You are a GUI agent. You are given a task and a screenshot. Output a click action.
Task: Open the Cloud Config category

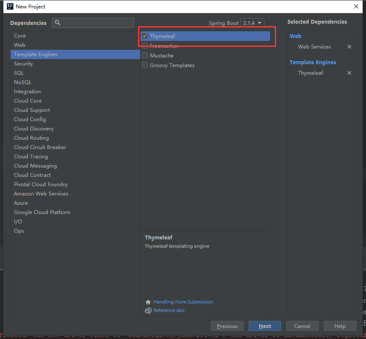point(75,119)
